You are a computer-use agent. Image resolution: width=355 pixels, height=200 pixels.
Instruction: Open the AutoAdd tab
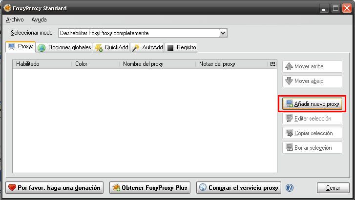[x=147, y=47]
